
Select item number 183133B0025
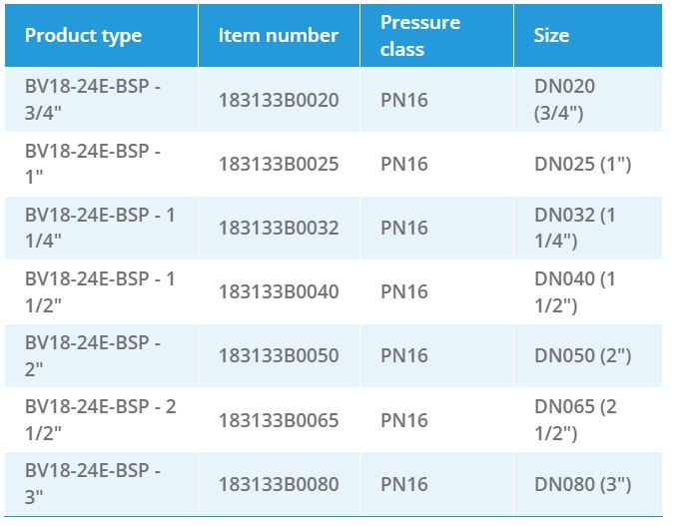click(279, 164)
